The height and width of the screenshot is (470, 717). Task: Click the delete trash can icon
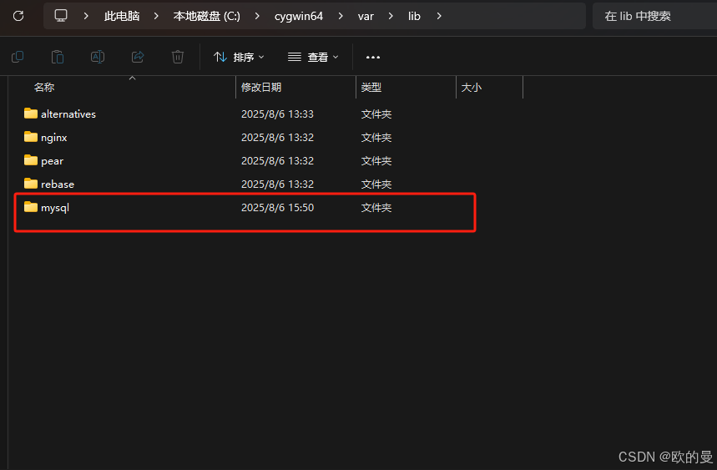178,57
